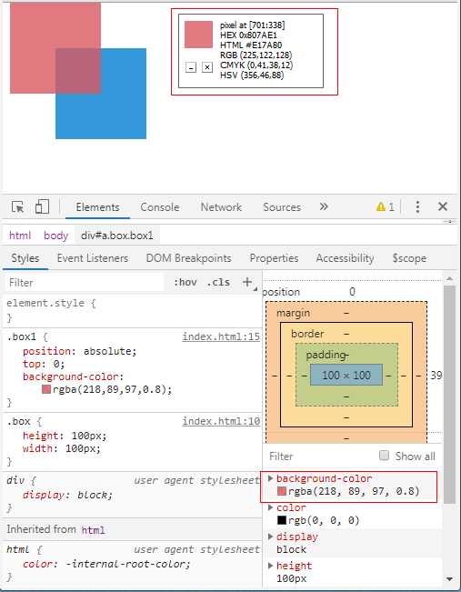Click html link in Inherited from
This screenshot has height=592, width=461.
[93, 530]
